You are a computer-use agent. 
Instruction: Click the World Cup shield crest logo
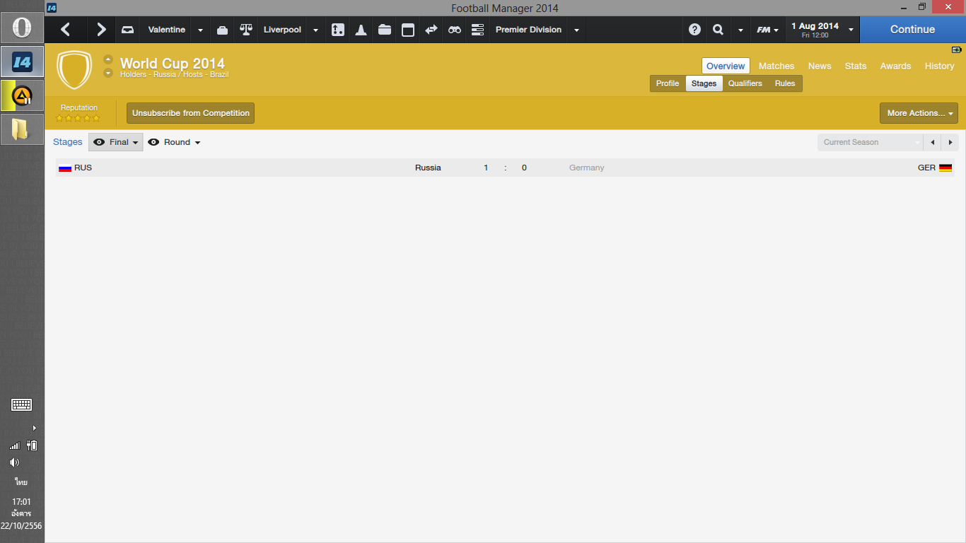click(x=74, y=69)
